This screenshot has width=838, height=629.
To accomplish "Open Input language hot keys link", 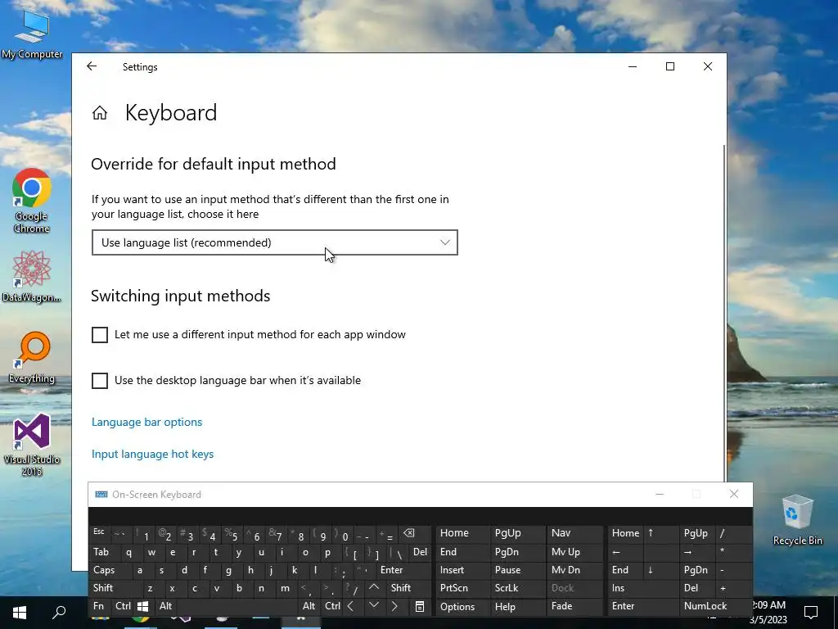I will point(152,454).
